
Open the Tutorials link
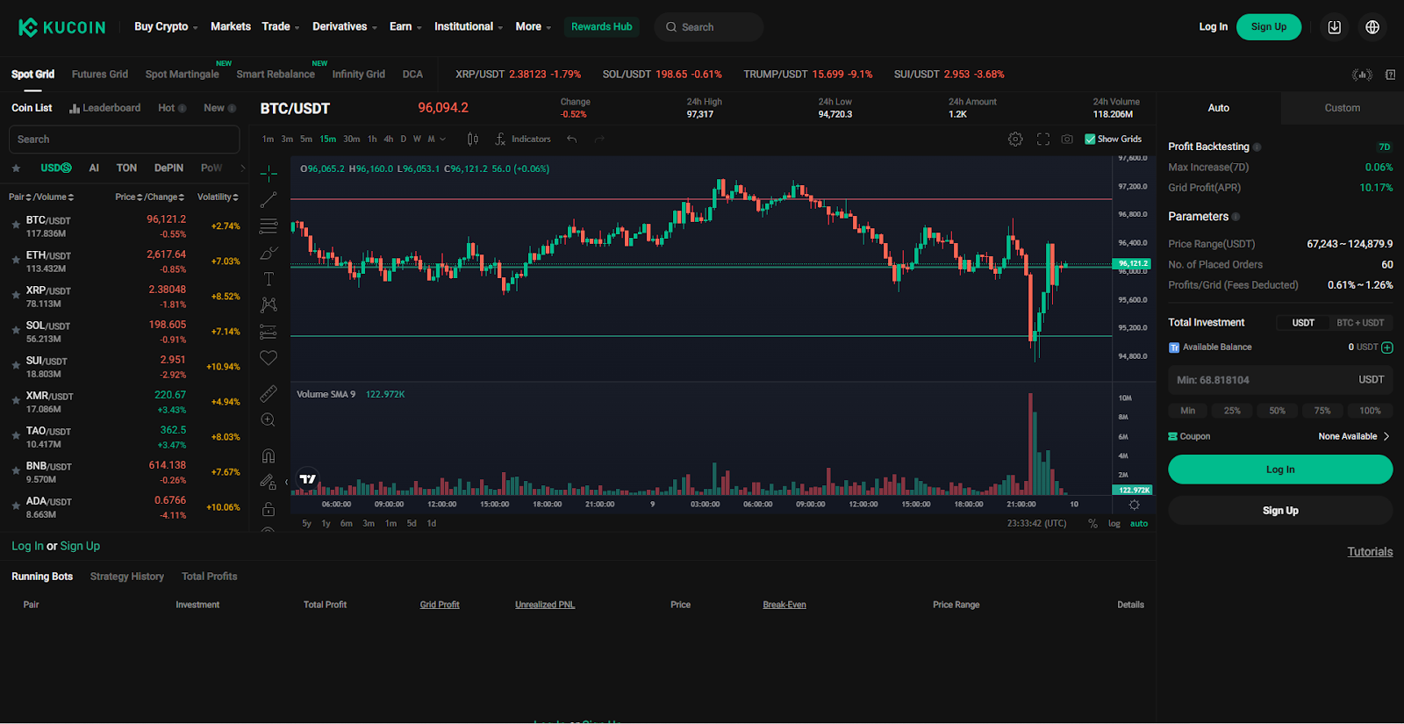coord(1370,552)
